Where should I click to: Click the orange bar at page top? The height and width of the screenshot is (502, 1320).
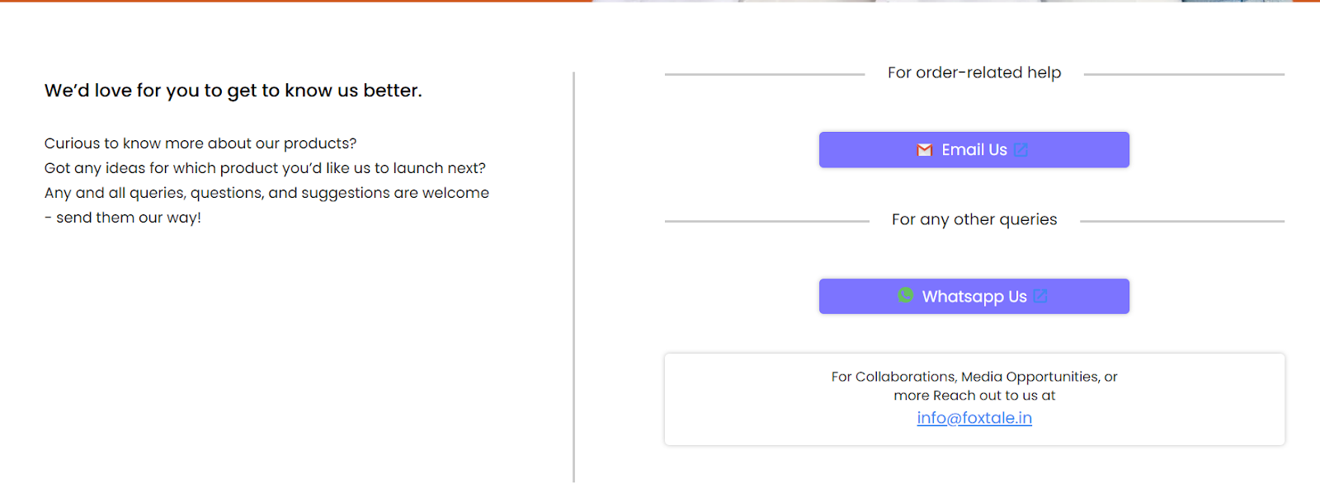pyautogui.click(x=297, y=1)
